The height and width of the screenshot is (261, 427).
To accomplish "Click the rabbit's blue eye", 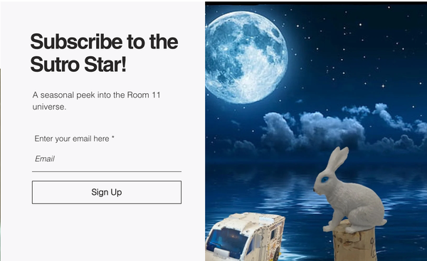I will [x=325, y=179].
